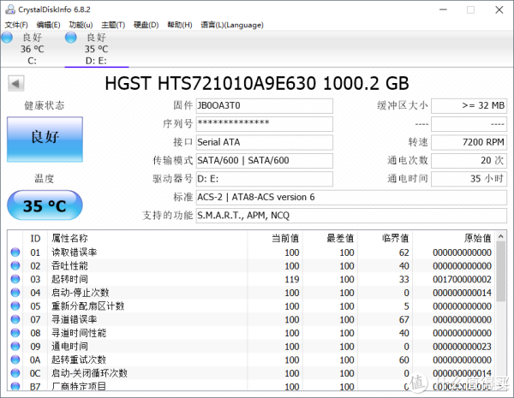
Task: Click the masked serial number field
Action: coord(264,124)
